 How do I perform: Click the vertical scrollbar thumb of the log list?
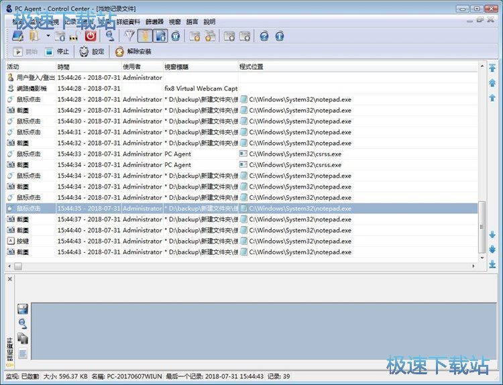481,228
